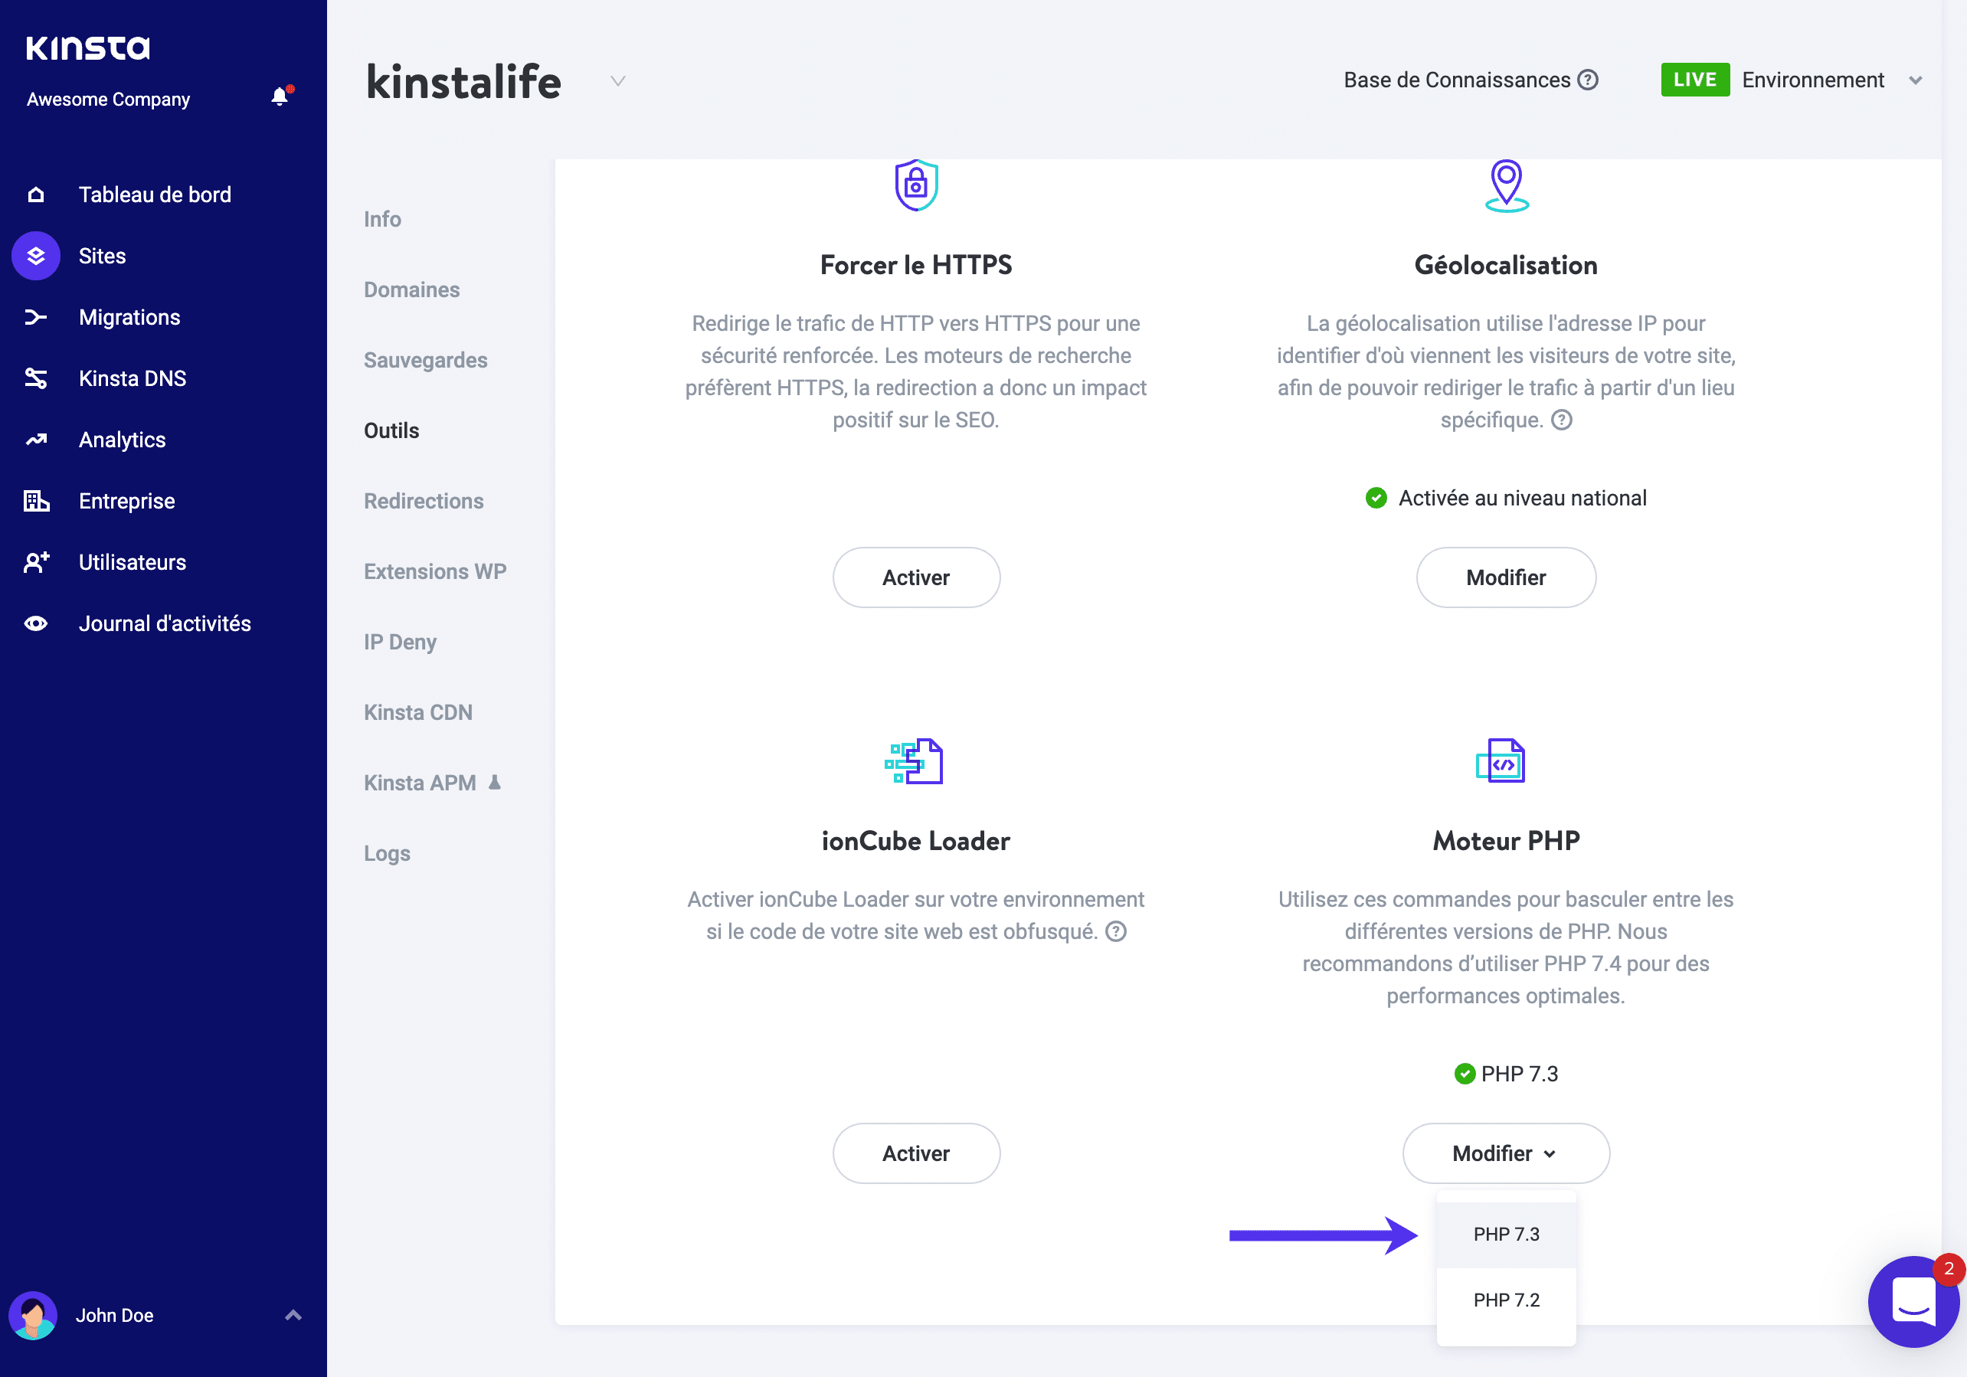Open the Kinsta CDN tab
The width and height of the screenshot is (1967, 1377).
pyautogui.click(x=418, y=712)
